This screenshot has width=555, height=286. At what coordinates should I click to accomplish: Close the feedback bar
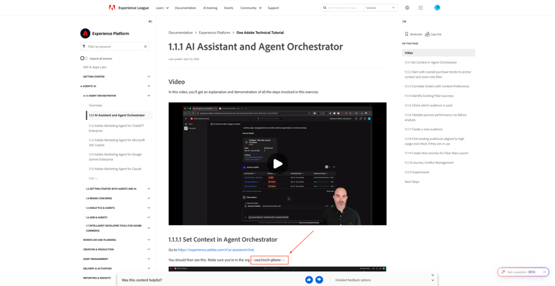[x=433, y=275]
